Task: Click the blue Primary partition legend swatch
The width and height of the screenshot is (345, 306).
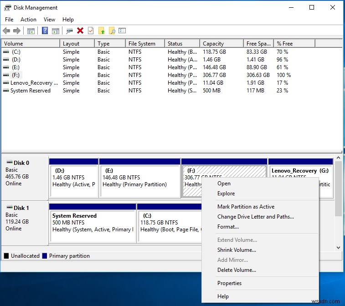Action: [45, 256]
